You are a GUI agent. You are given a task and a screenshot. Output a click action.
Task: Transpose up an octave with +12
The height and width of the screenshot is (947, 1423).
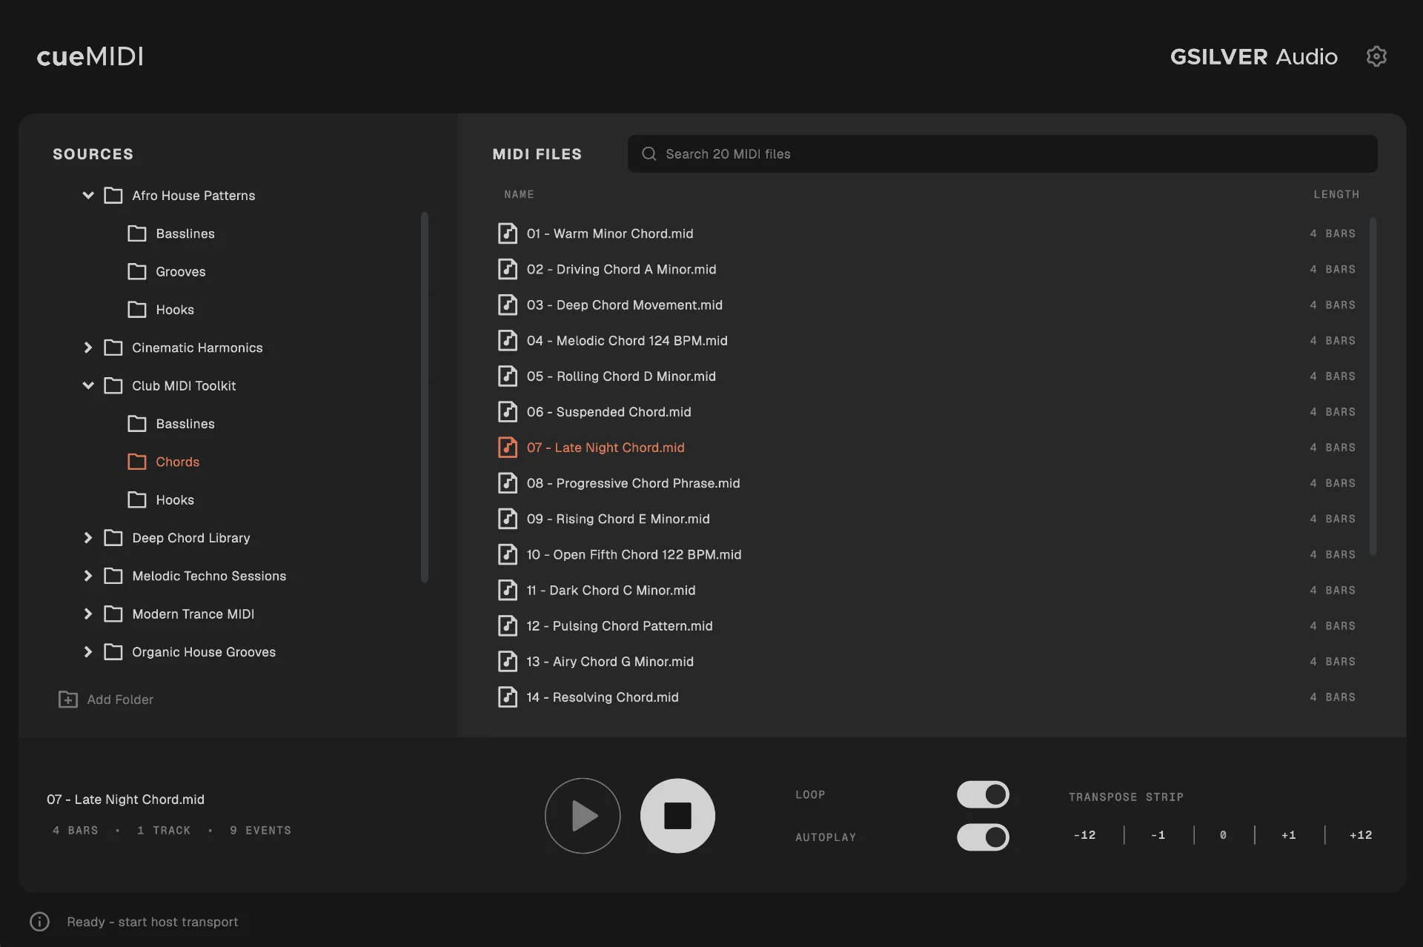click(1361, 835)
